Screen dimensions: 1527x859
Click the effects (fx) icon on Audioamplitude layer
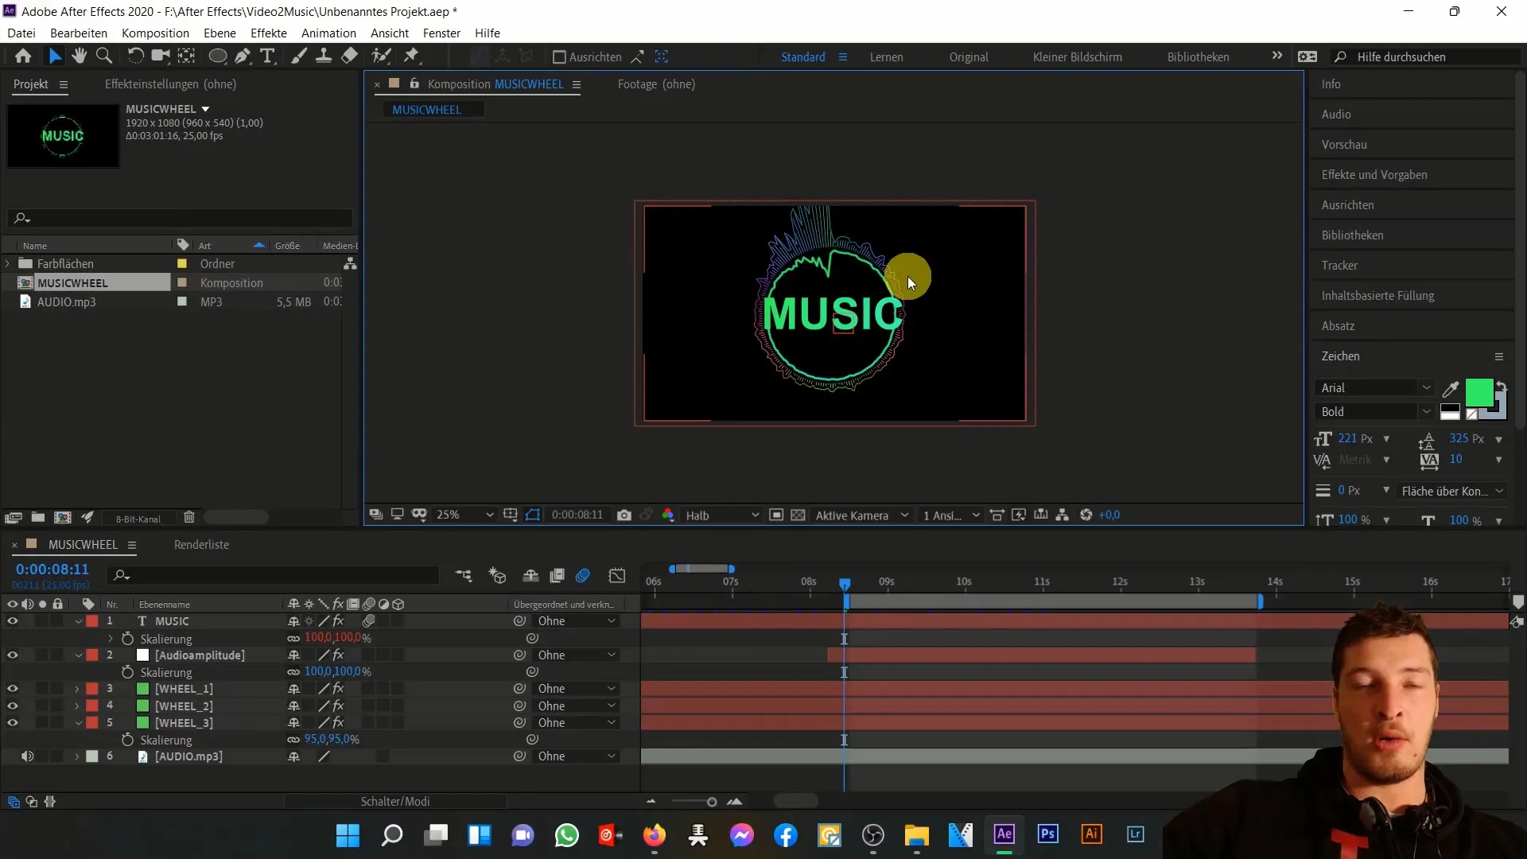point(338,655)
